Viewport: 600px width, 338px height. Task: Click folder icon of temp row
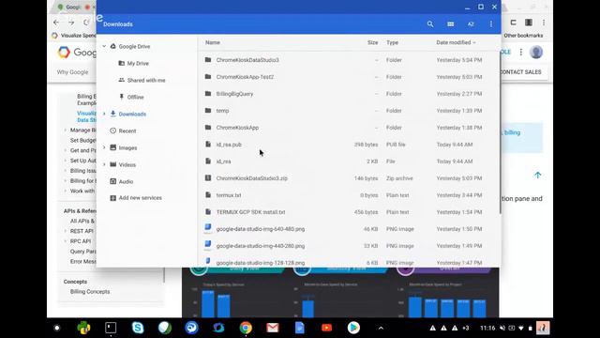208,111
